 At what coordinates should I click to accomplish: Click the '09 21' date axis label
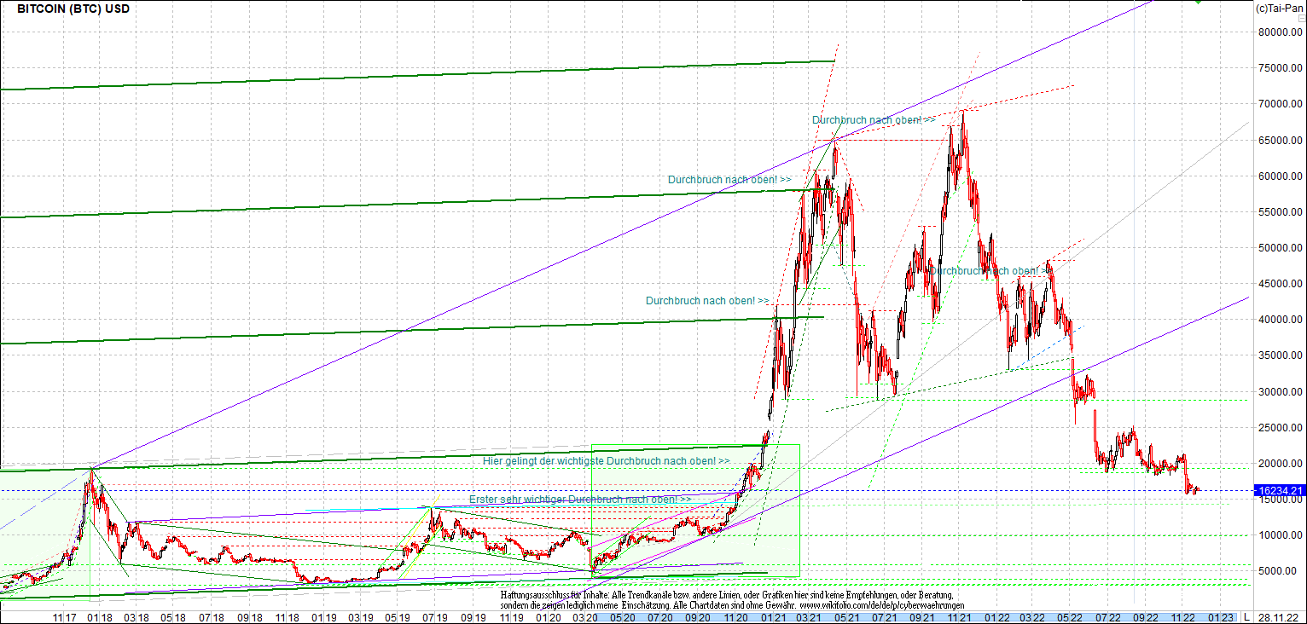click(x=923, y=617)
